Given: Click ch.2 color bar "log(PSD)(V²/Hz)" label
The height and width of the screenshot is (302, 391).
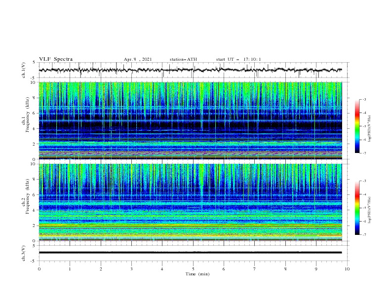Looking at the screenshot, I should click(x=370, y=210).
